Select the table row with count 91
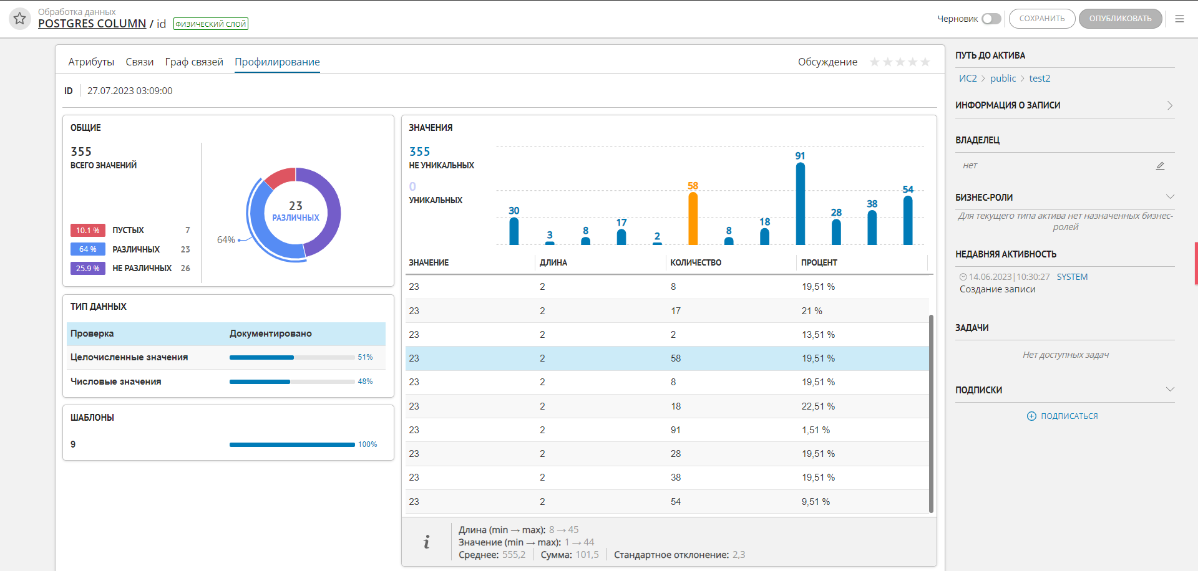The width and height of the screenshot is (1198, 571). pos(668,430)
